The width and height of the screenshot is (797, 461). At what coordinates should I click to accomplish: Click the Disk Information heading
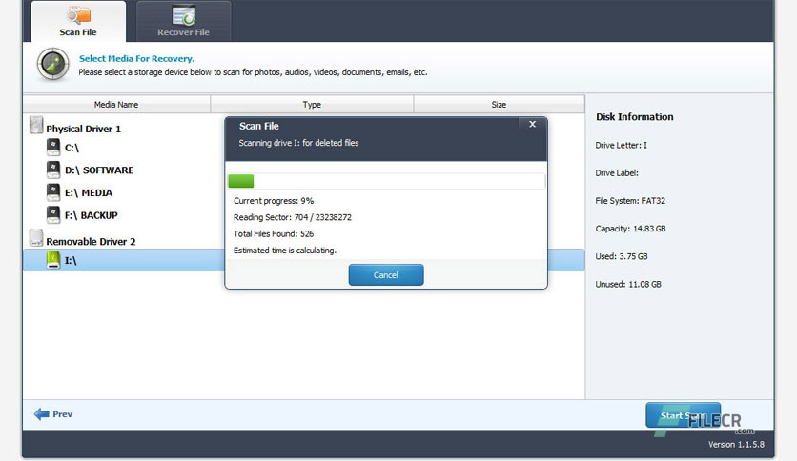click(634, 117)
